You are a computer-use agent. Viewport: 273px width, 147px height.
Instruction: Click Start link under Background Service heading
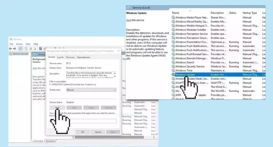(x=35, y=68)
